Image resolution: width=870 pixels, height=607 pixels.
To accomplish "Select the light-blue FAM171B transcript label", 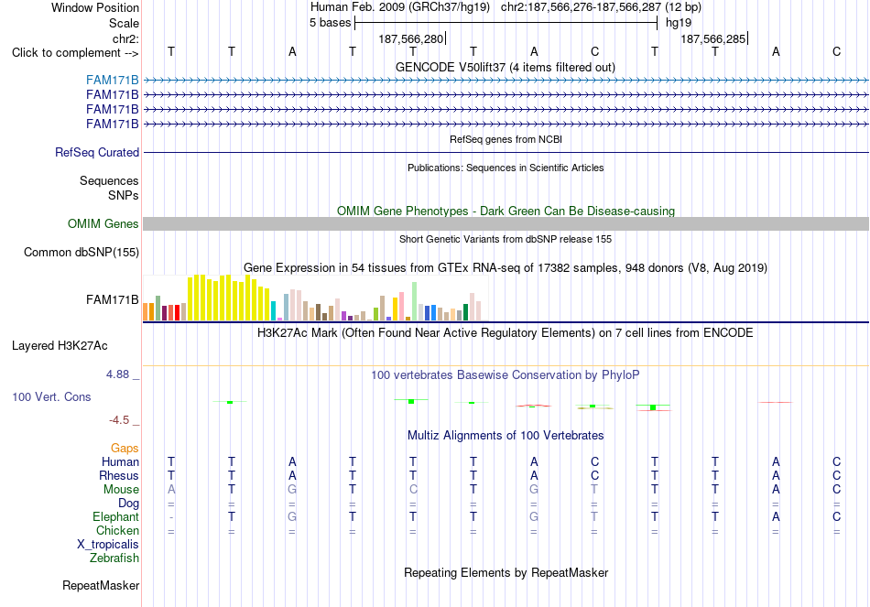I will coord(112,81).
